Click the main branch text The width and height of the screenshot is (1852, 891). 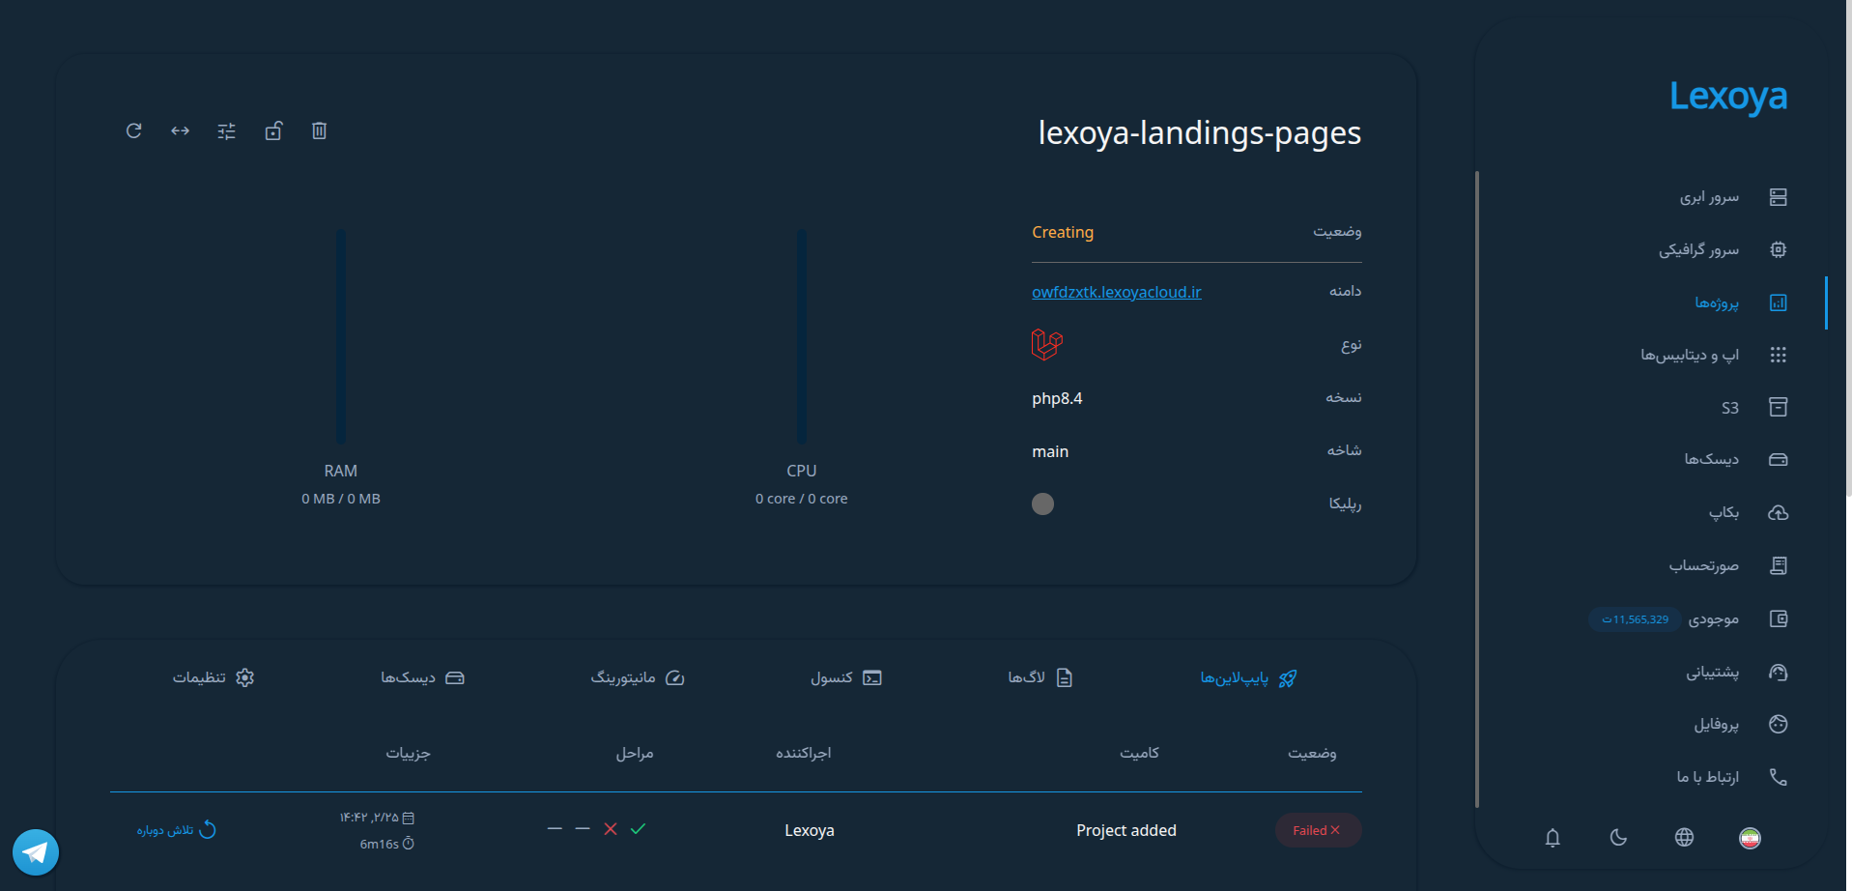(1050, 451)
